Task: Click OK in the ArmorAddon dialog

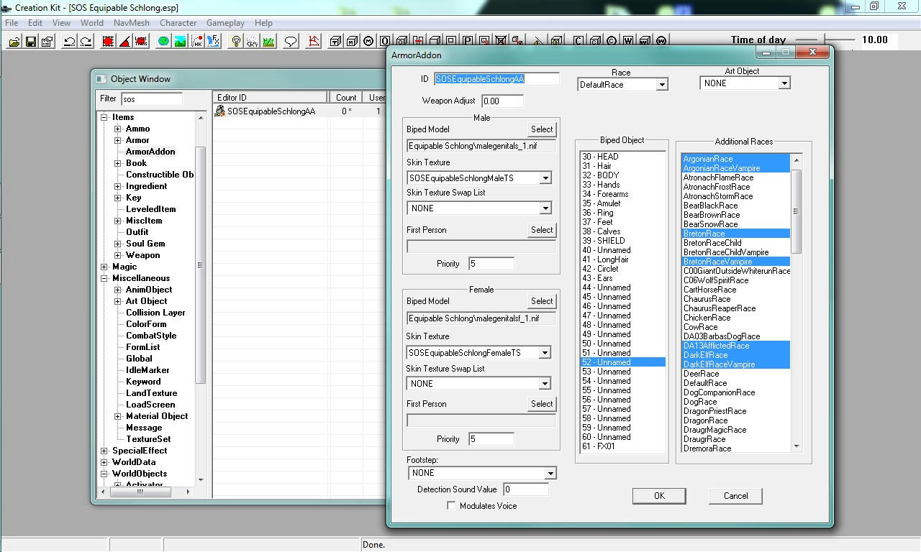Action: point(659,496)
